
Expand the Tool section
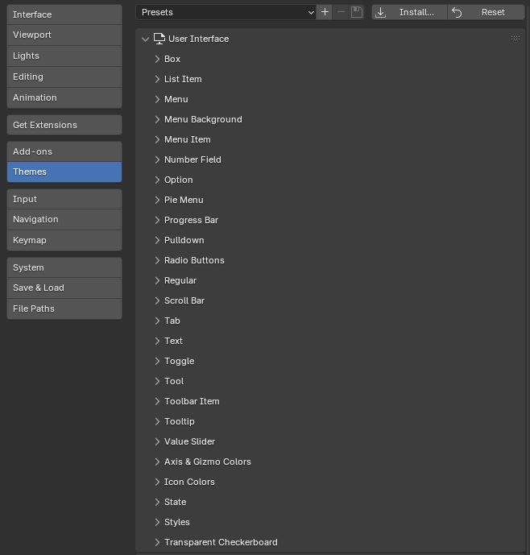click(157, 382)
